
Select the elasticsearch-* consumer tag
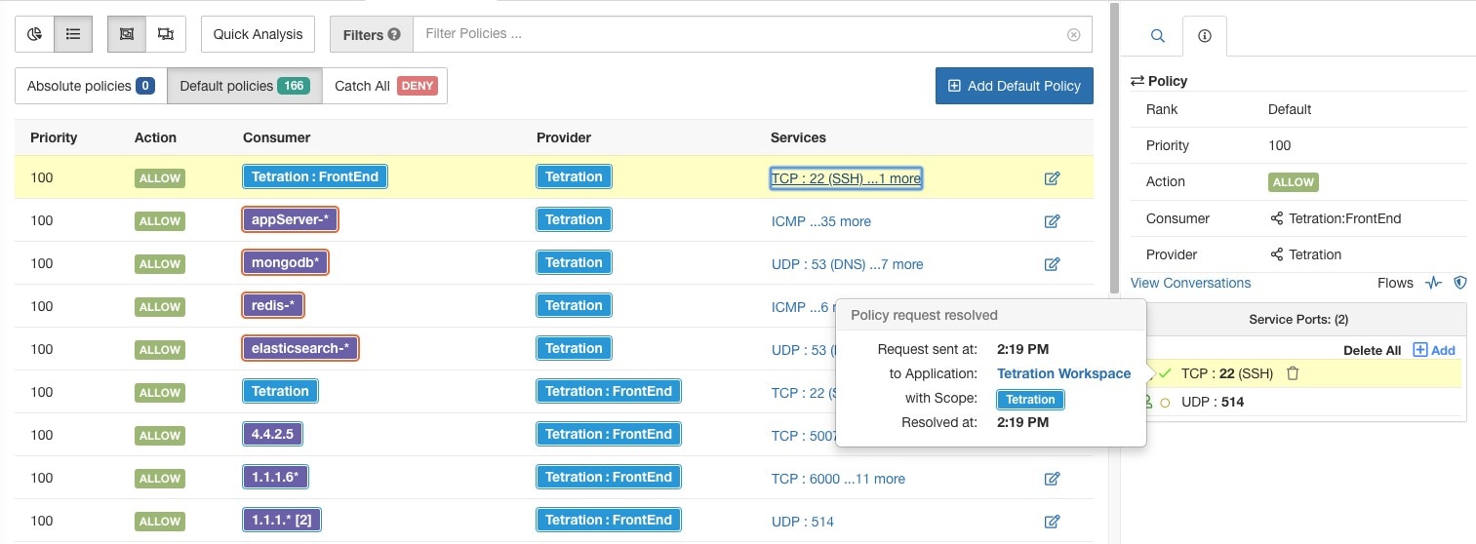coord(301,348)
